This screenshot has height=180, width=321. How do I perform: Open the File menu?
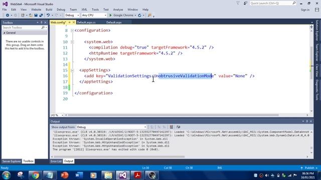(x=5, y=9)
